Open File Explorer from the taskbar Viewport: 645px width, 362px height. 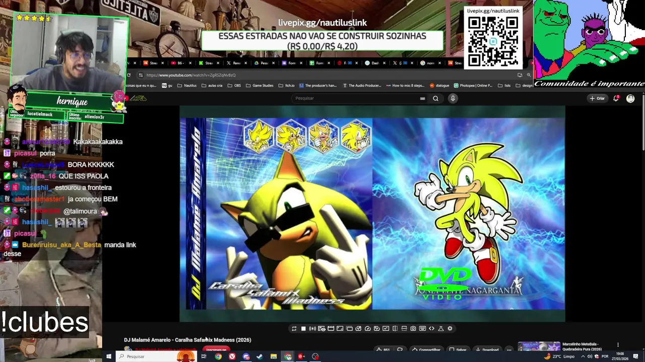[x=273, y=356]
